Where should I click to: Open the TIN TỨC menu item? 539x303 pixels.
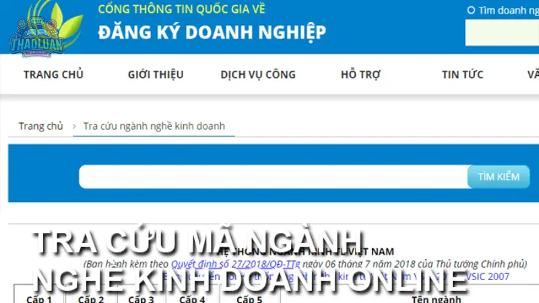[x=462, y=75]
